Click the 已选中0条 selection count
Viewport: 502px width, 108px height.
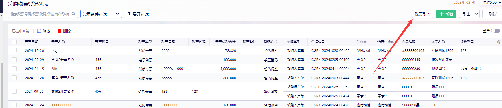21,31
